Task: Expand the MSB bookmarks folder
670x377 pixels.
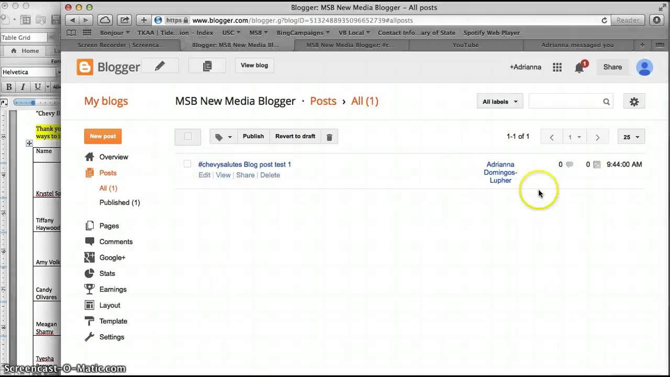Action: point(258,32)
